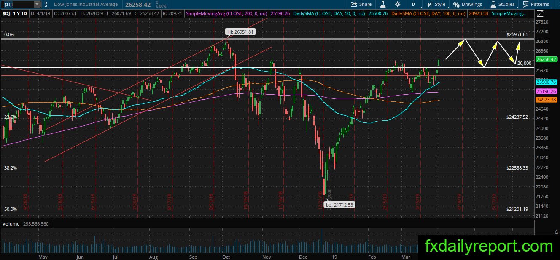Click the Hi: 26951.81 price bubble
Viewport: 560px width, 260px height.
pyautogui.click(x=240, y=32)
